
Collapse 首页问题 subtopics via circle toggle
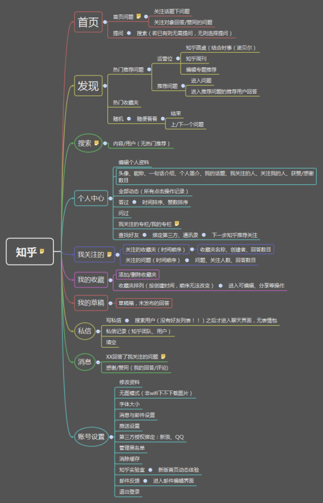[x=146, y=17]
